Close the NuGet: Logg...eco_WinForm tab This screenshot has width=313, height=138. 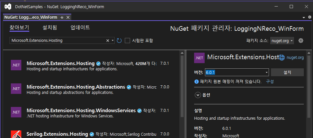click(x=68, y=18)
